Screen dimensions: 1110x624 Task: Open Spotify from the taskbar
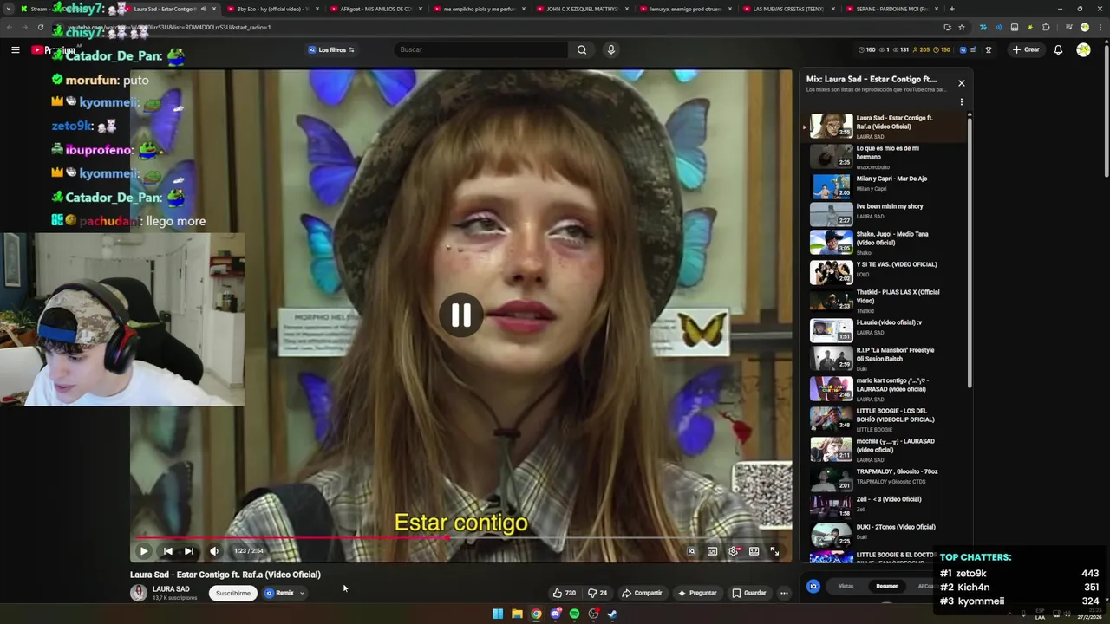pos(574,614)
